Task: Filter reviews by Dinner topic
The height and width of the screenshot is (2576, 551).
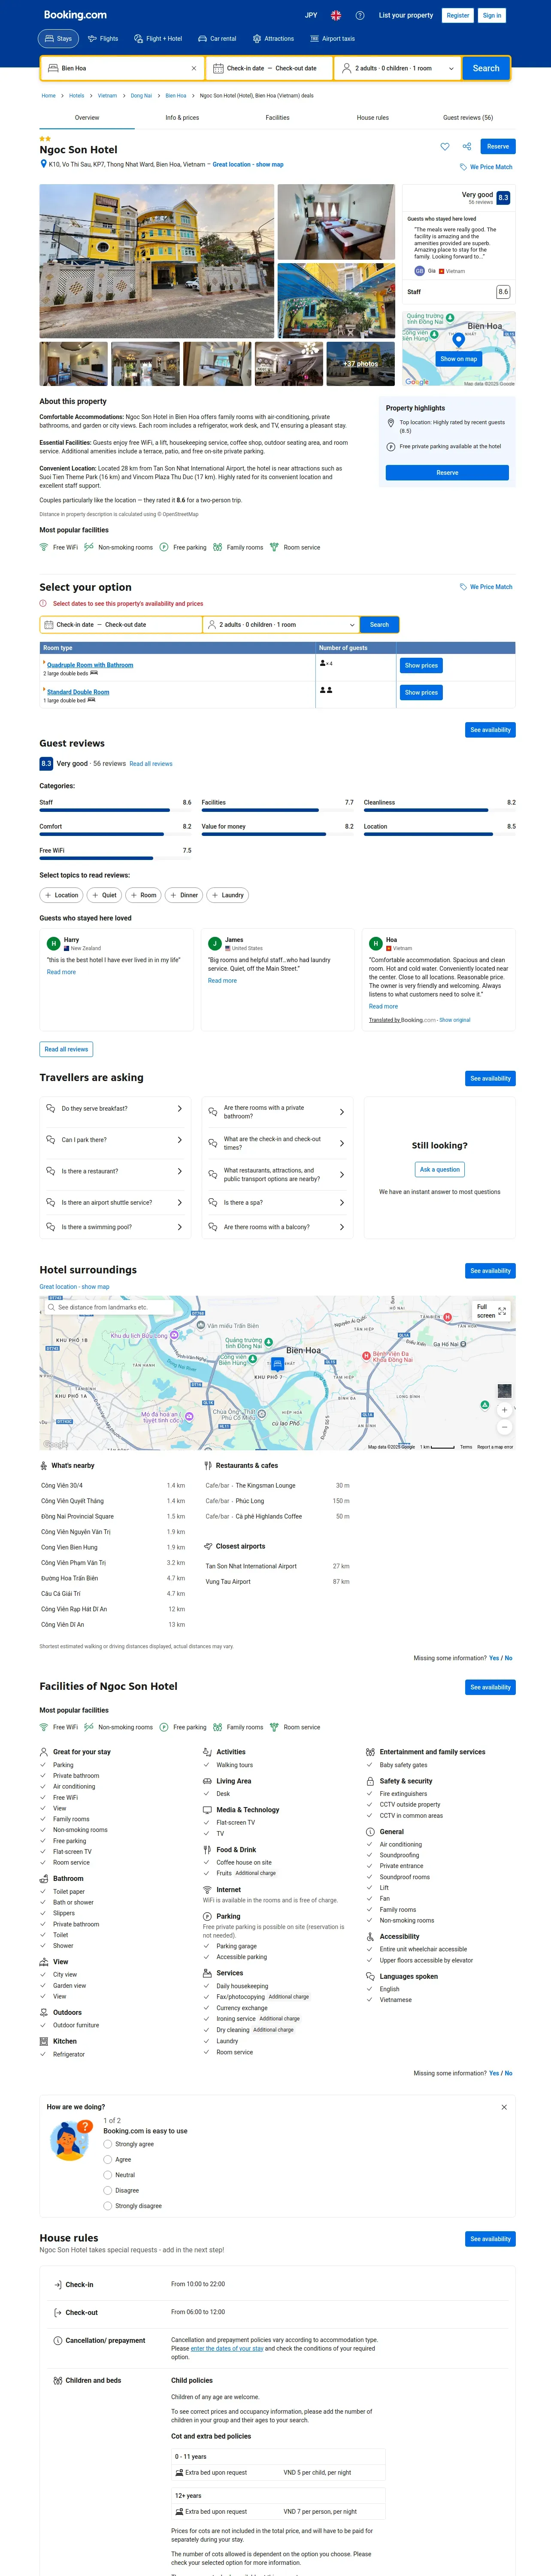Action: pyautogui.click(x=184, y=895)
